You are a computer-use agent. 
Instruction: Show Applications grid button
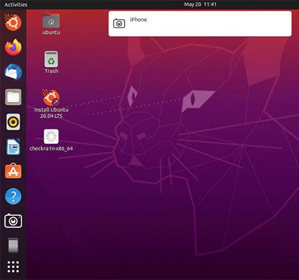(x=13, y=267)
